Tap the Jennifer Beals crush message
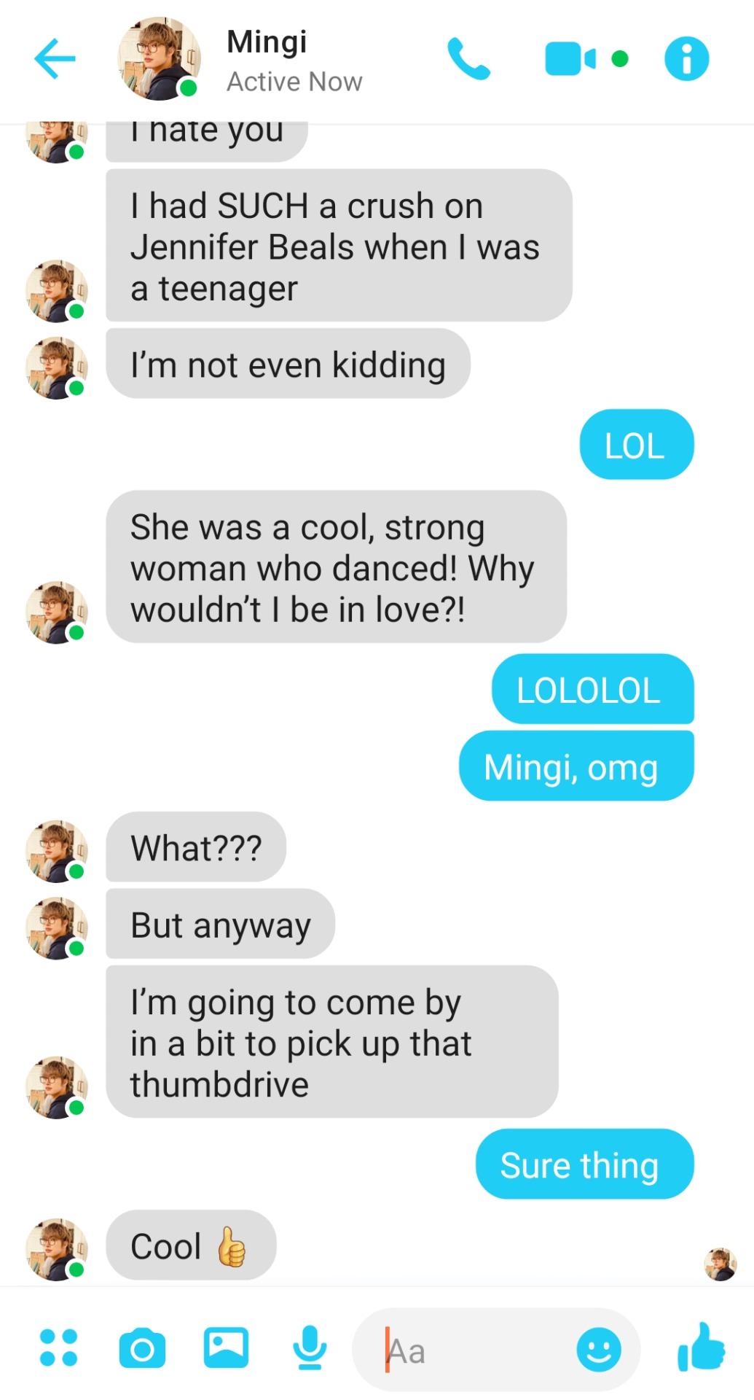 (x=339, y=246)
